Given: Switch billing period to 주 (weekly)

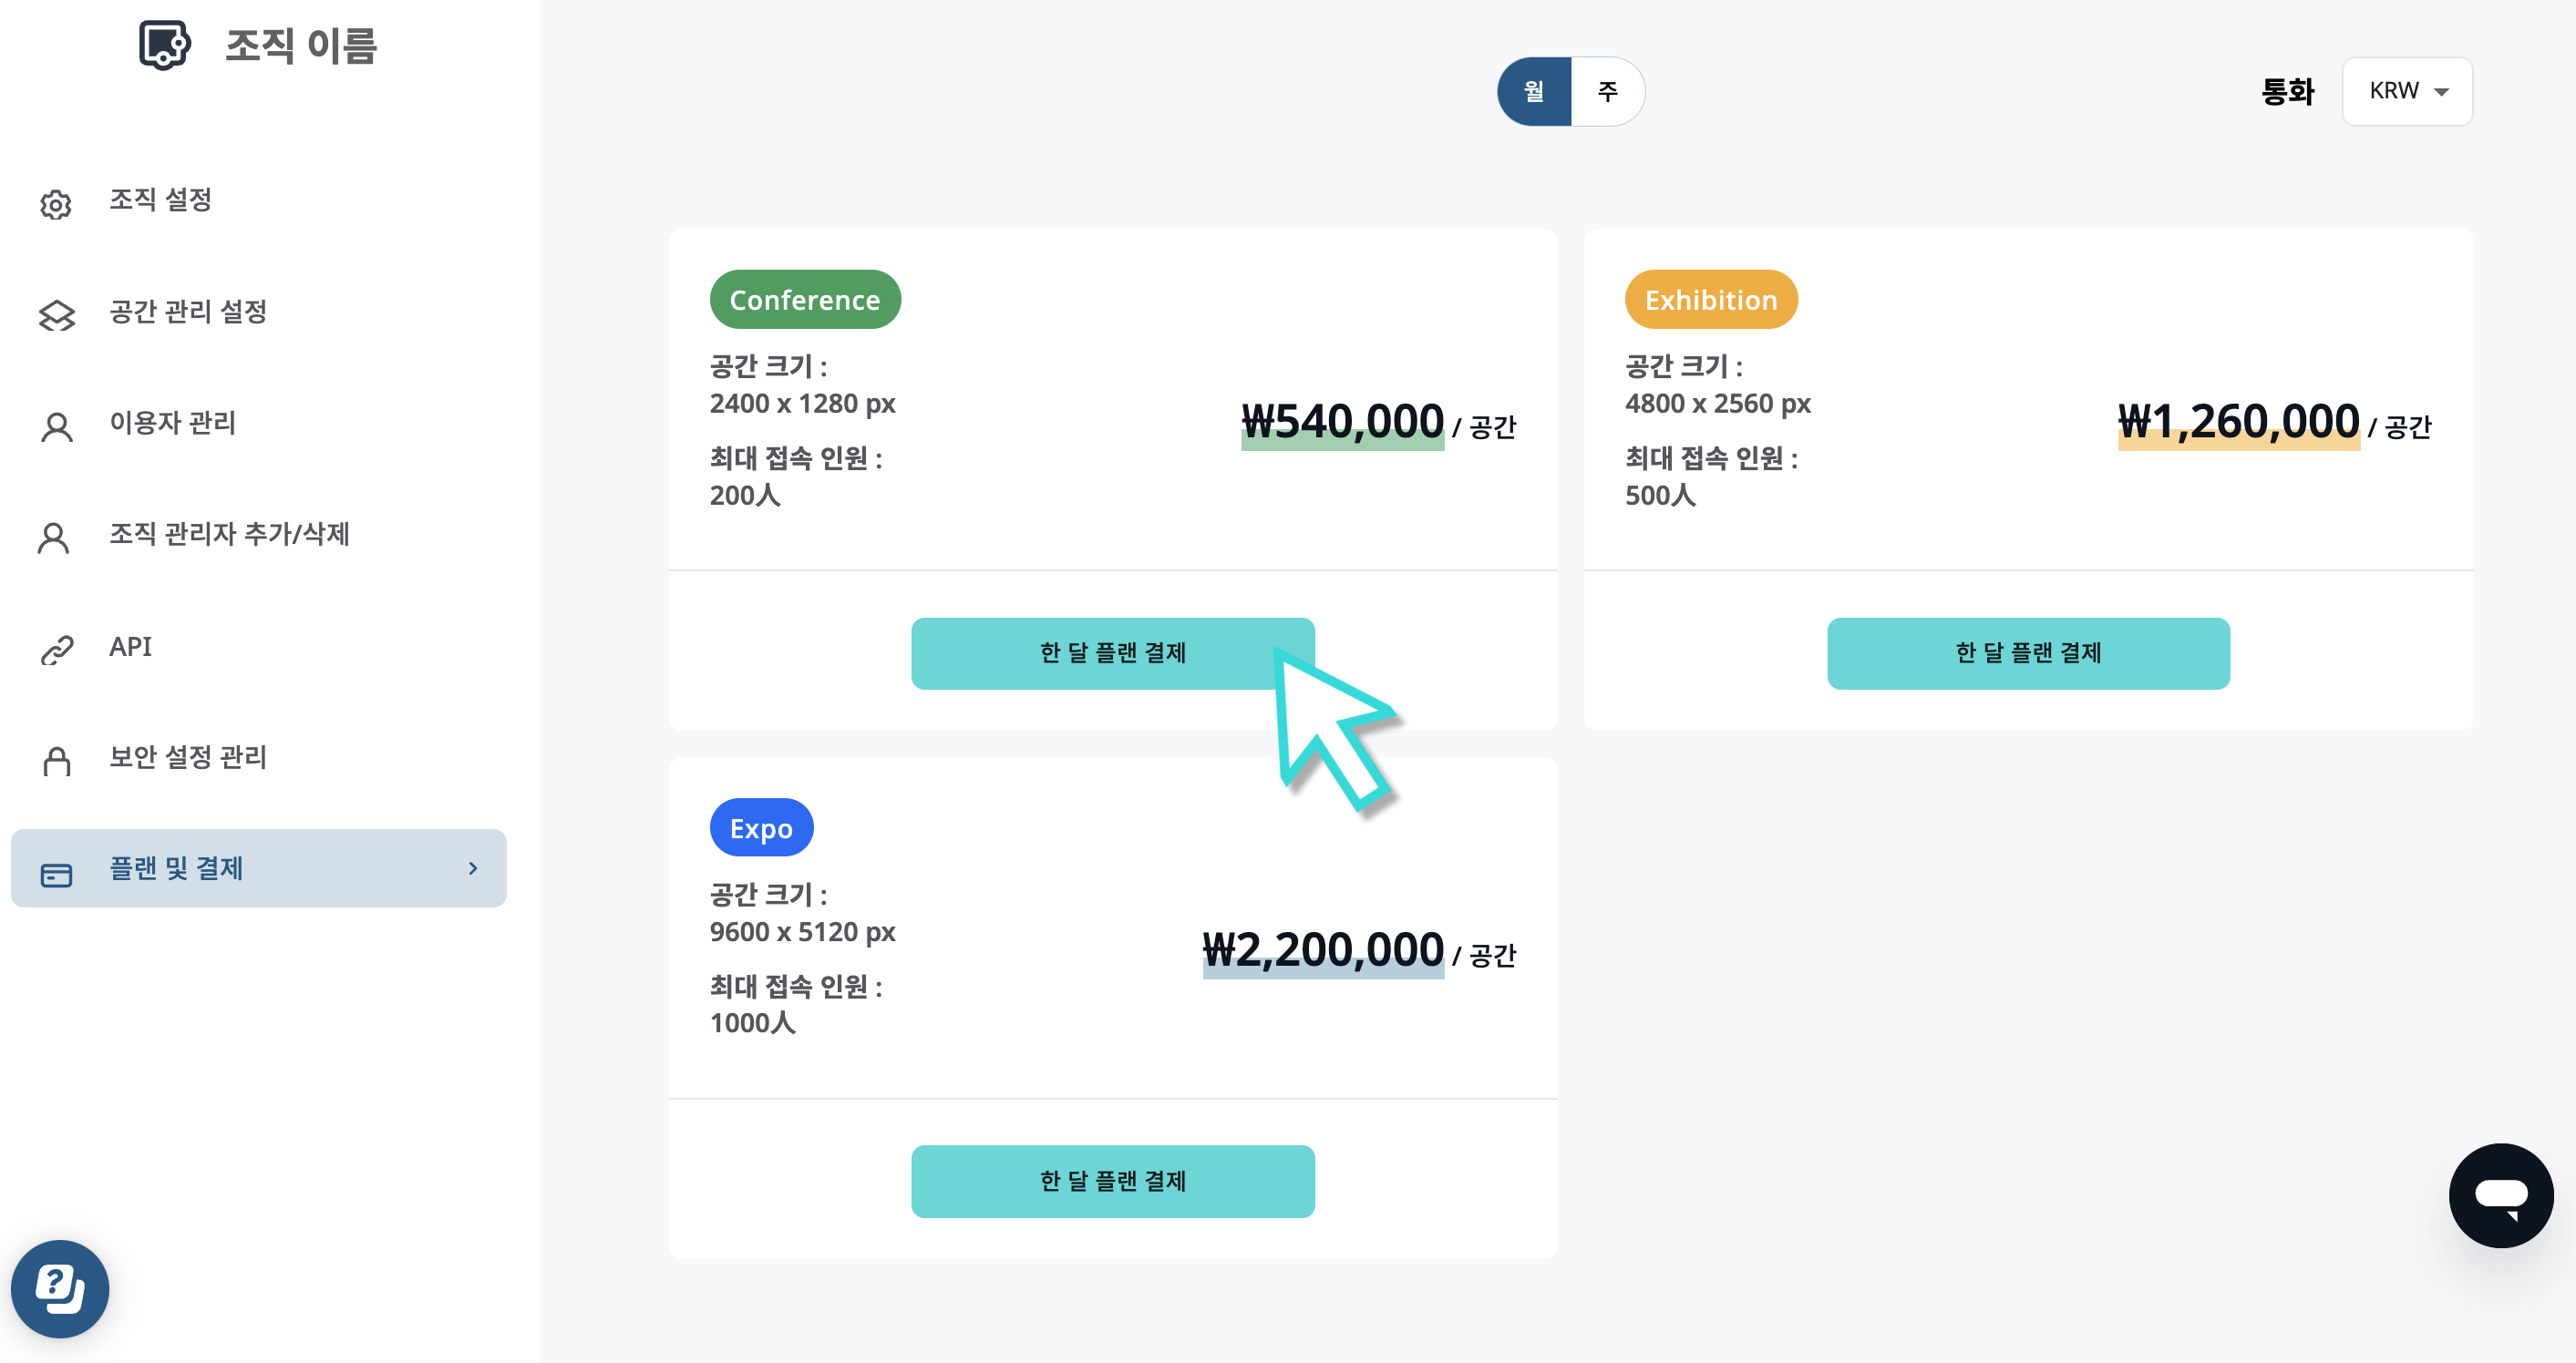Looking at the screenshot, I should tap(1608, 91).
